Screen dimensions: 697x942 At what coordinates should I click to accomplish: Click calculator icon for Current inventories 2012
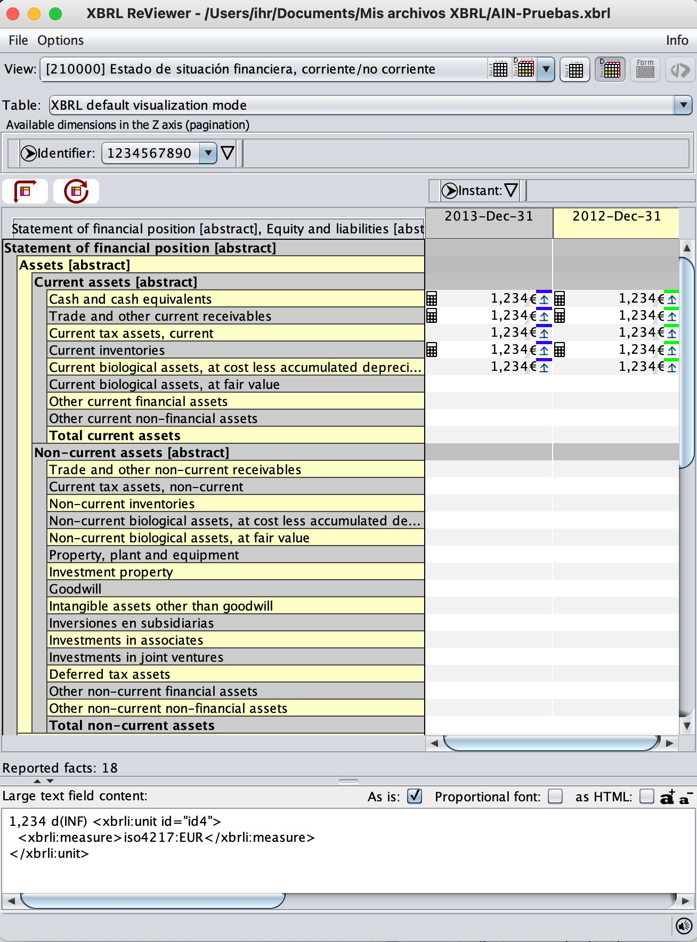tap(560, 350)
